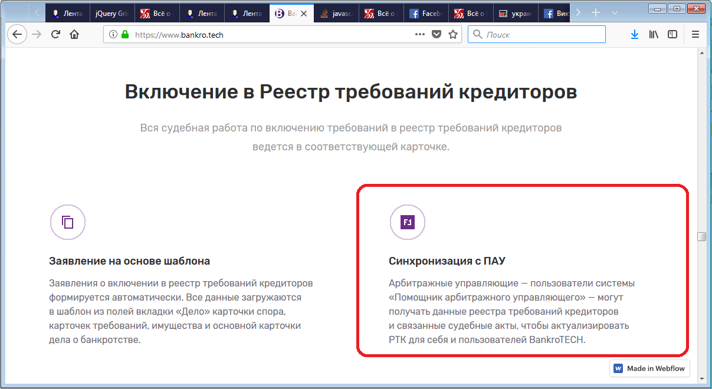Screen dimensions: 712x389
Task: Expand the list-all-tabs dropdown arrow
Action: [x=615, y=12]
